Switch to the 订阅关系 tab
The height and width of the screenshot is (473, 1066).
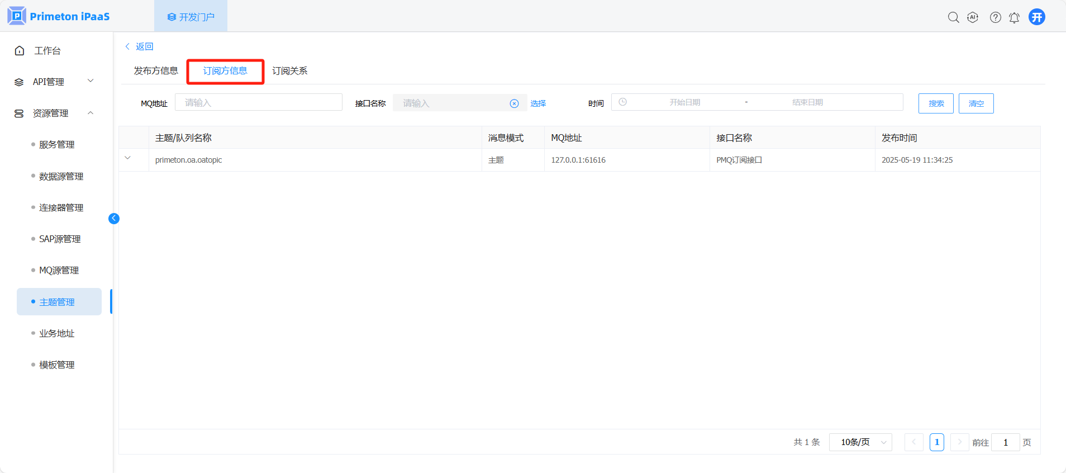click(289, 71)
